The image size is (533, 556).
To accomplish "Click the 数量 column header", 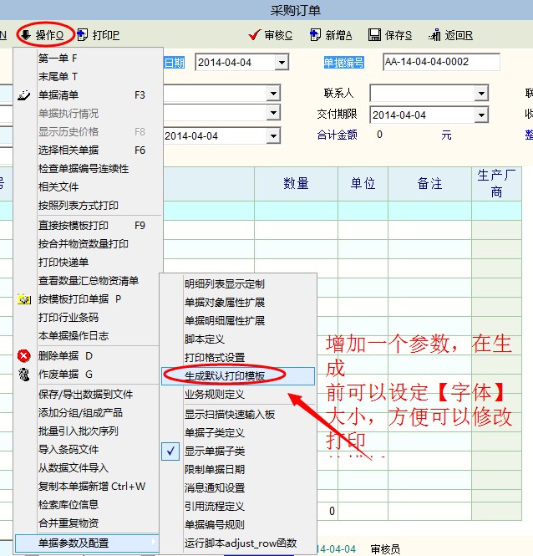I will coord(296,184).
